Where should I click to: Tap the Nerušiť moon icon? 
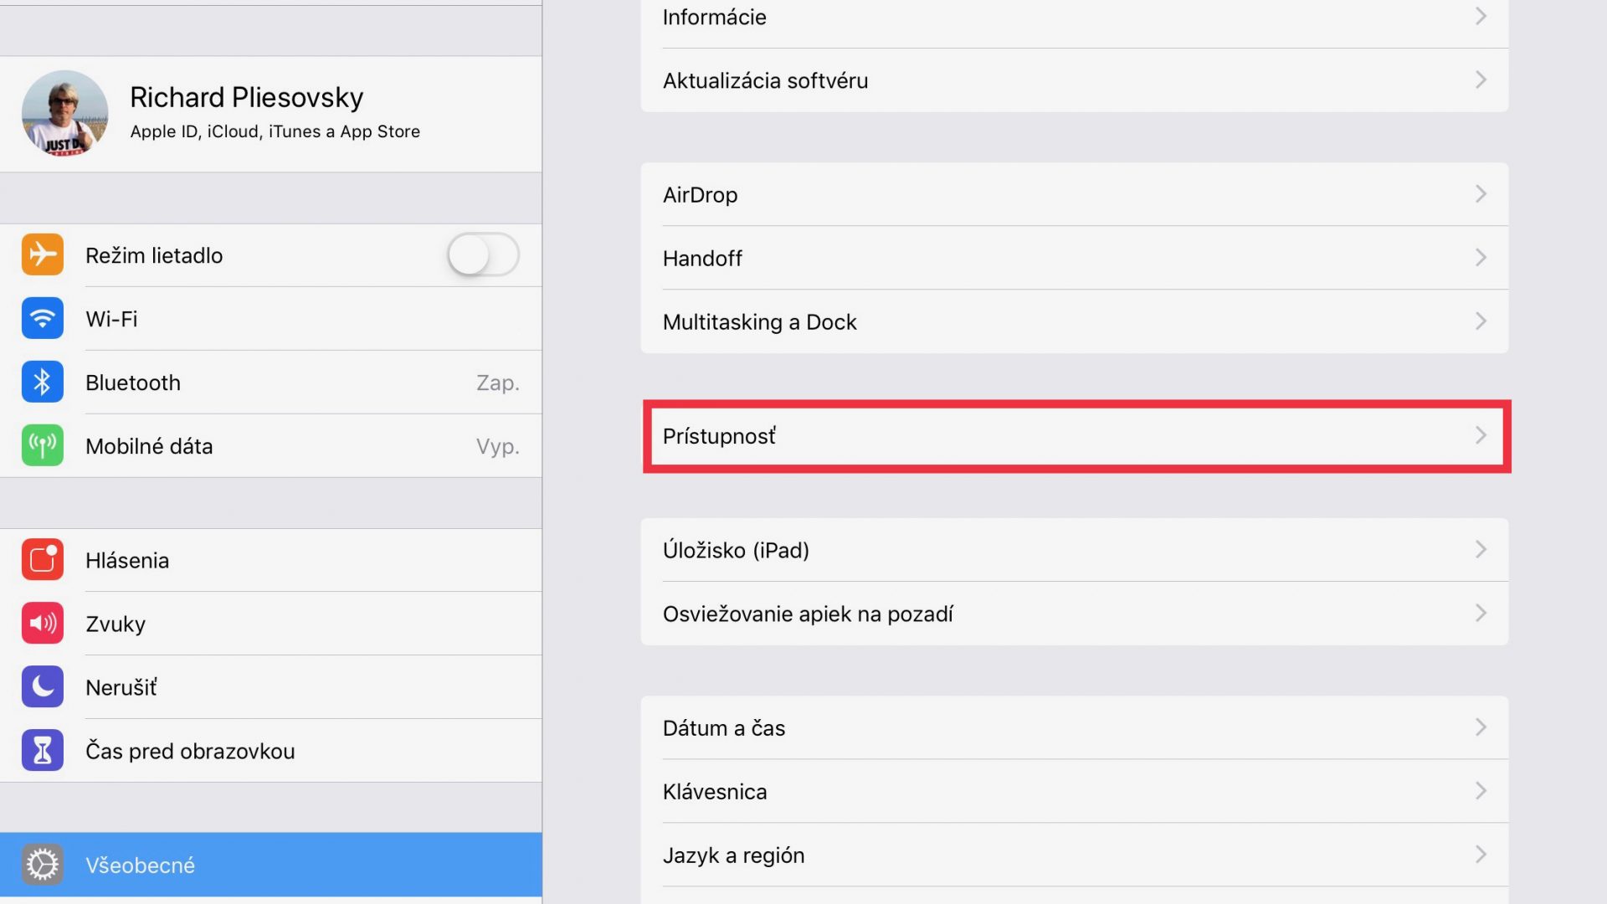coord(42,686)
